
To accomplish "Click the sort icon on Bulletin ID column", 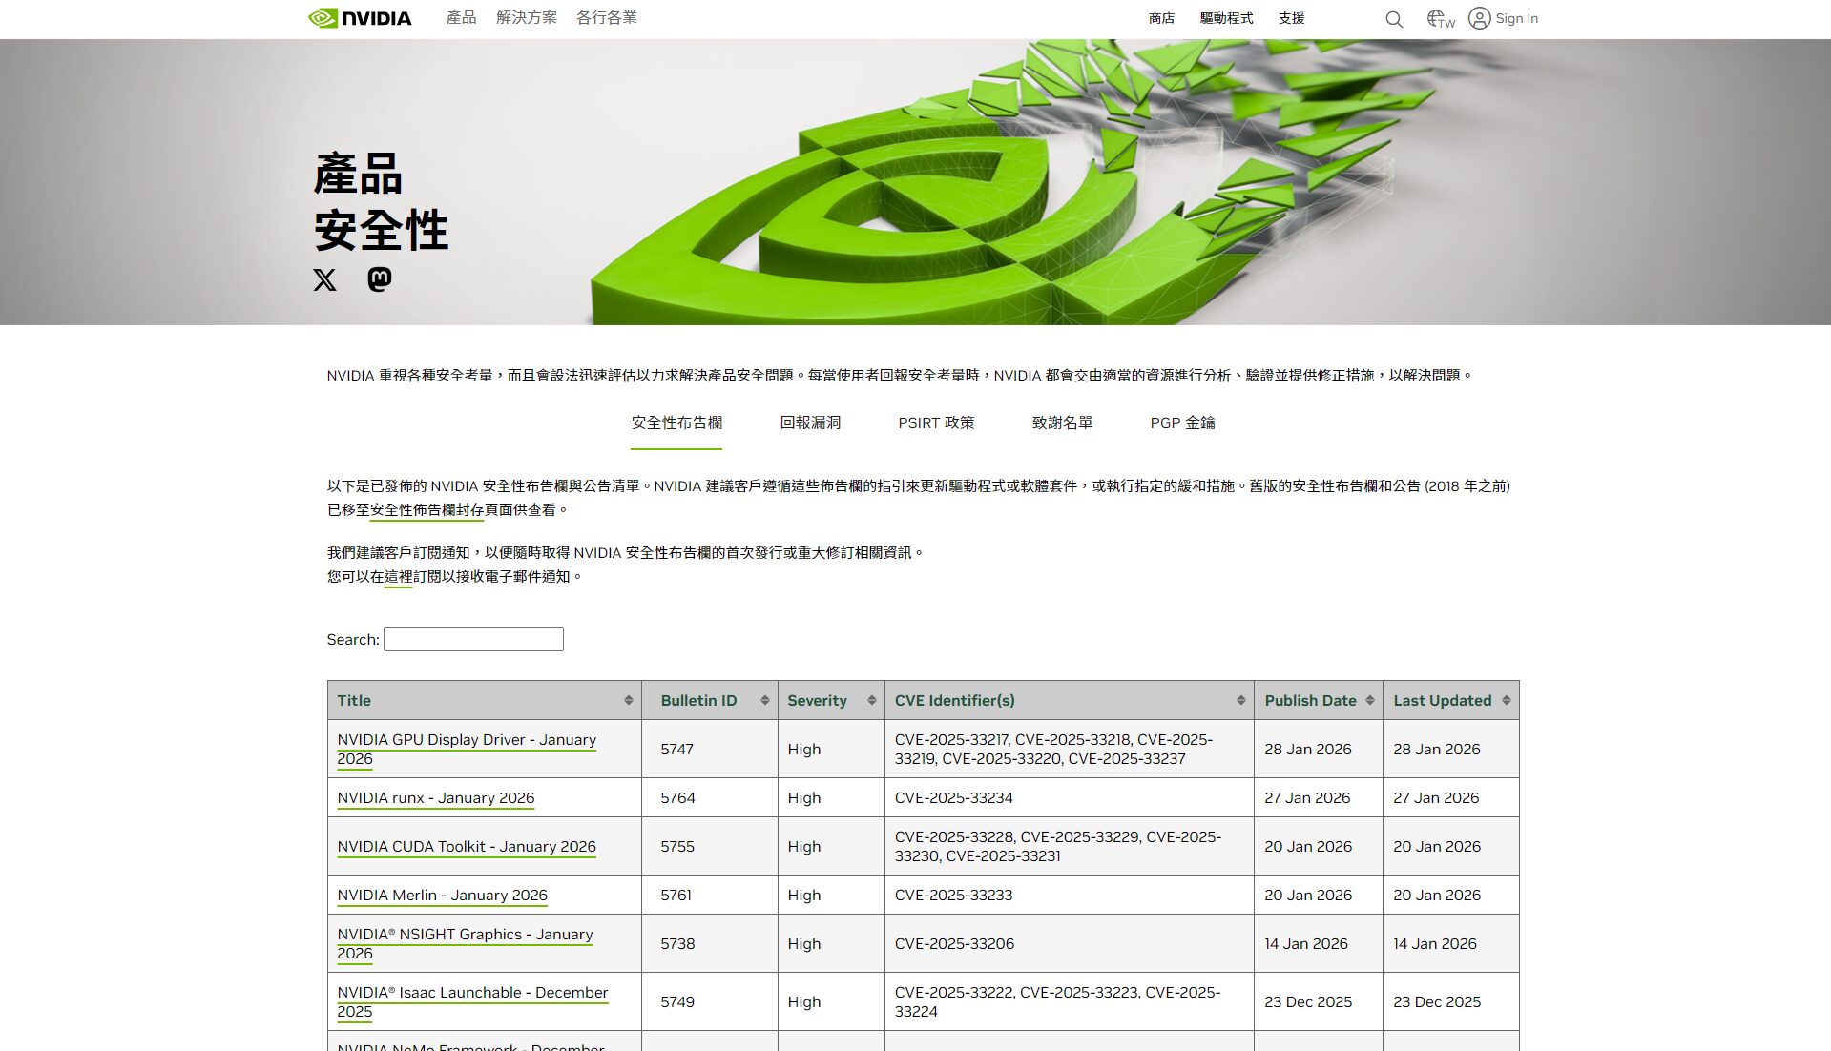I will click(x=765, y=699).
